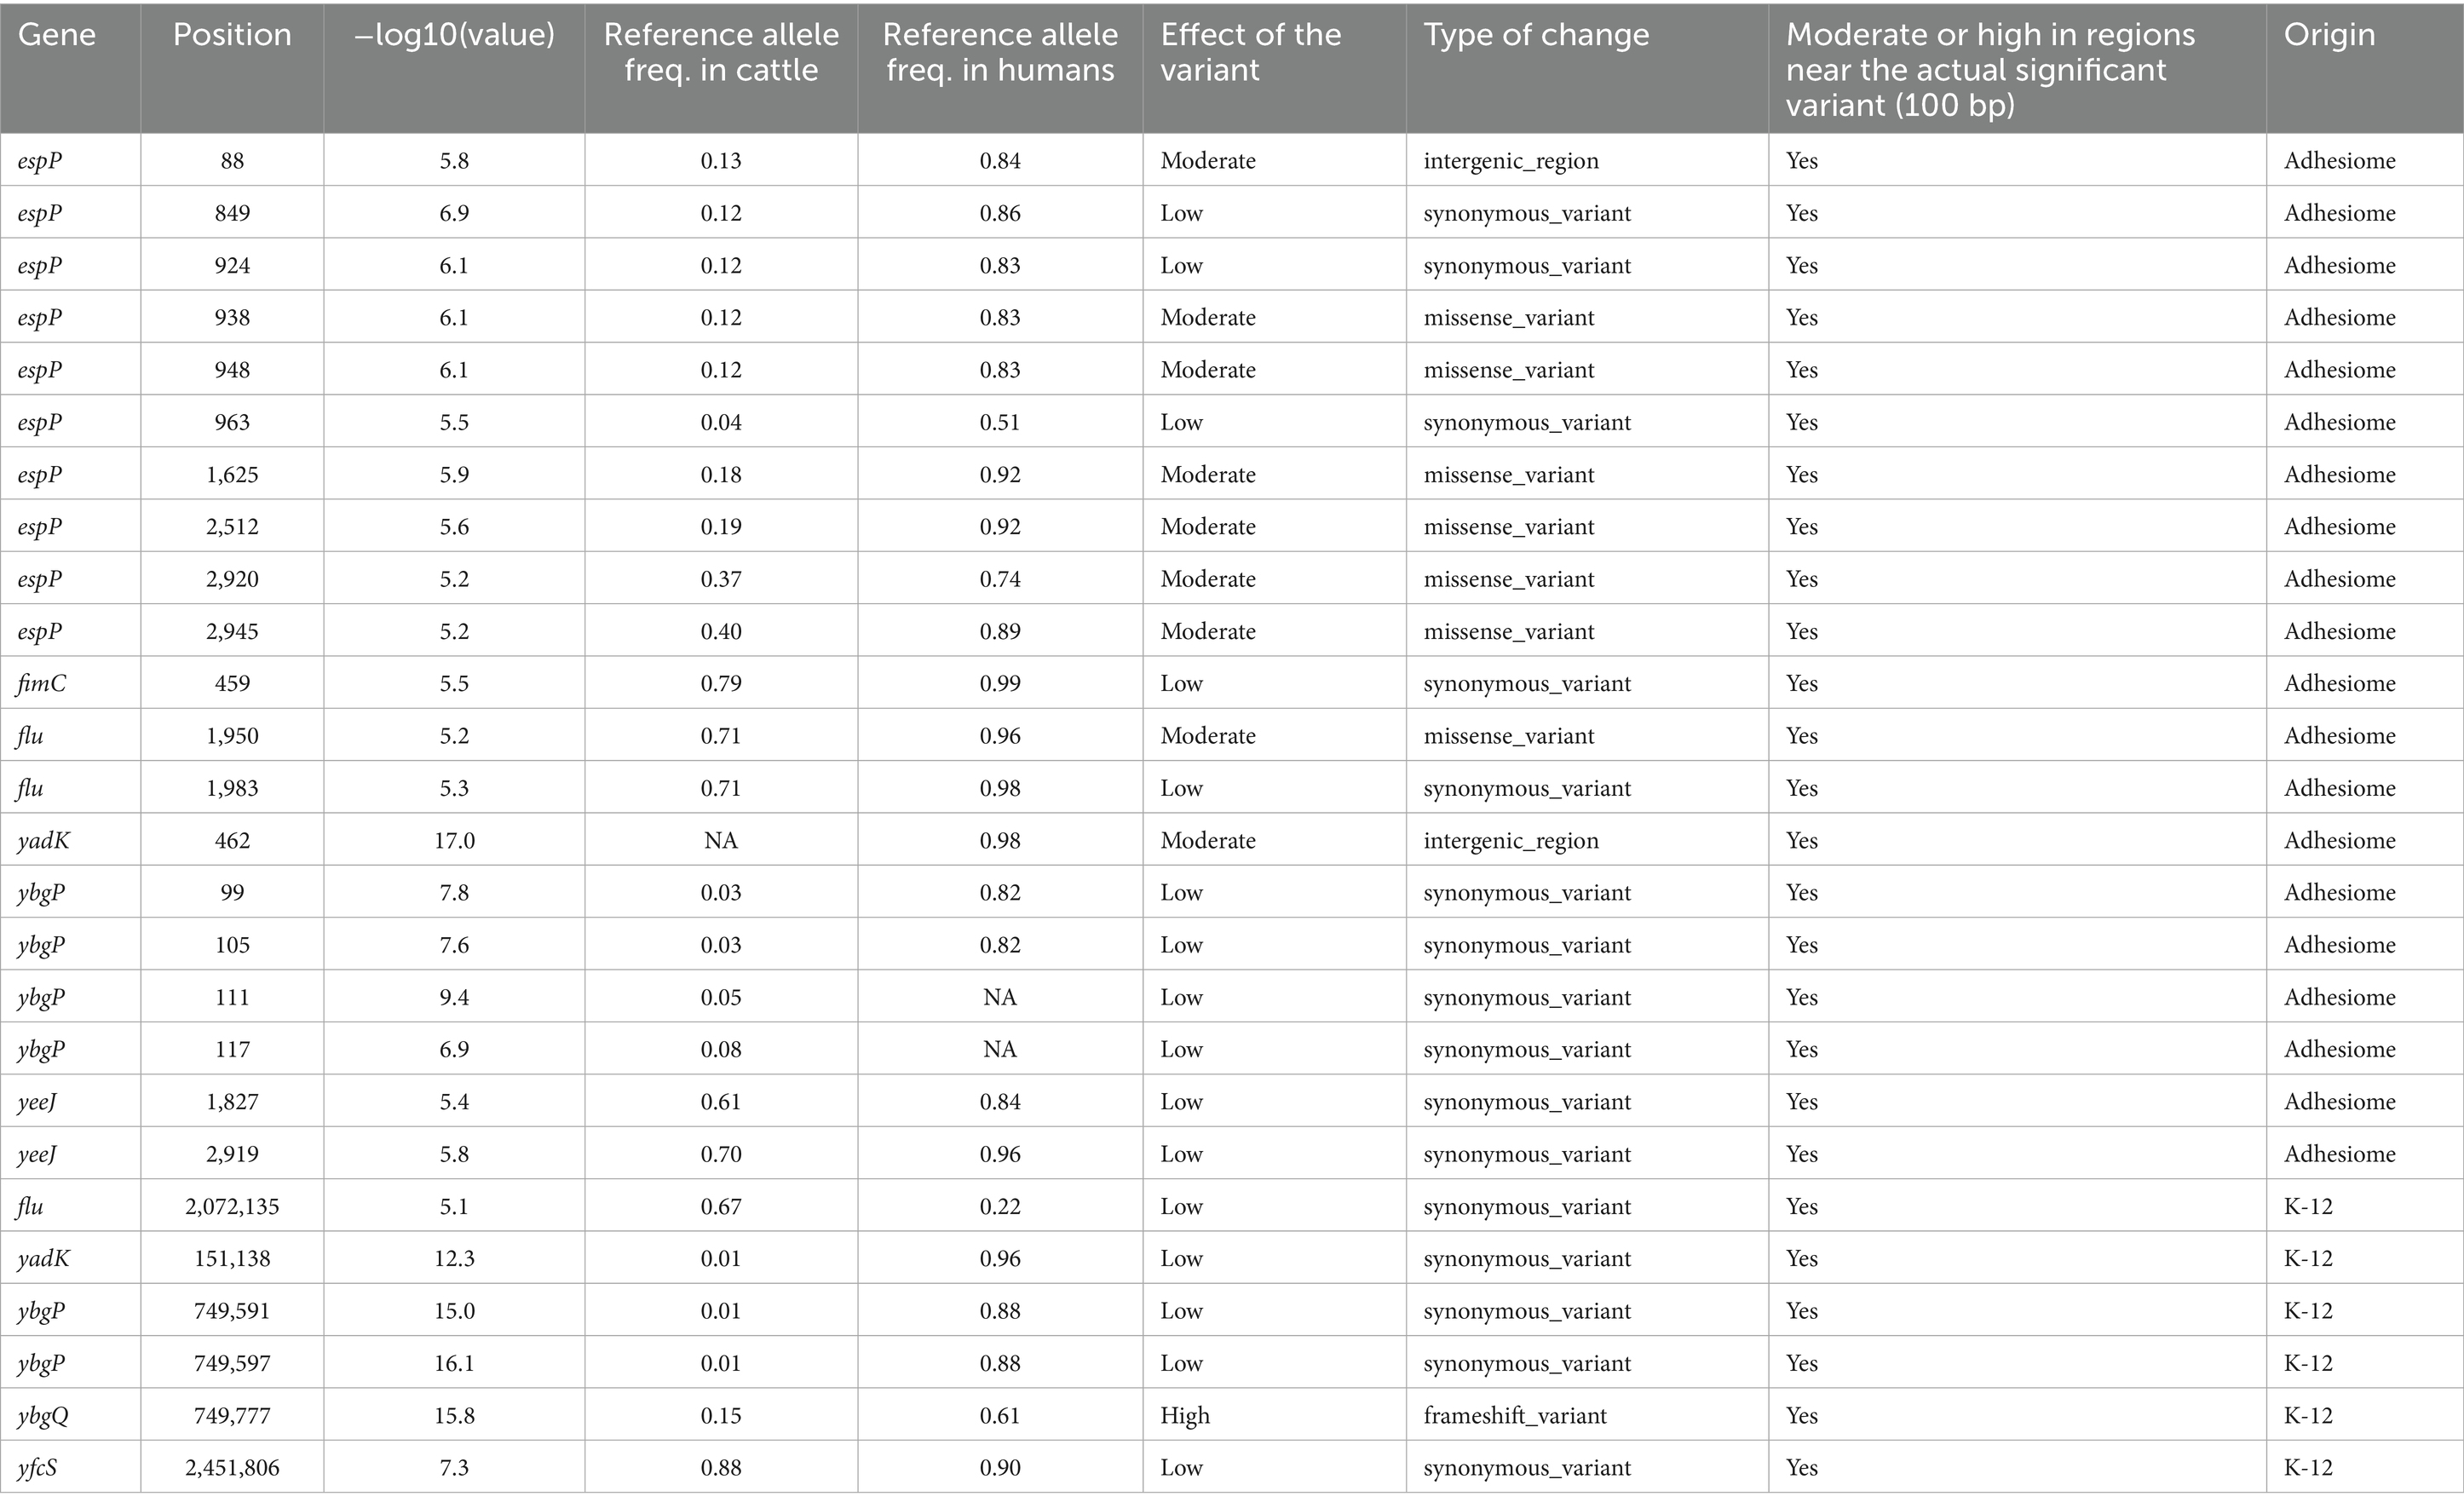Click the humans reference allele frequency header
Viewport: 2464px width, 1508px height.
(x=999, y=52)
